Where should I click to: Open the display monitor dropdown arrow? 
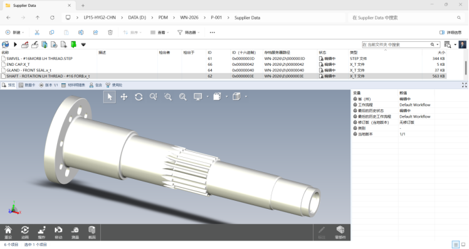208,97
